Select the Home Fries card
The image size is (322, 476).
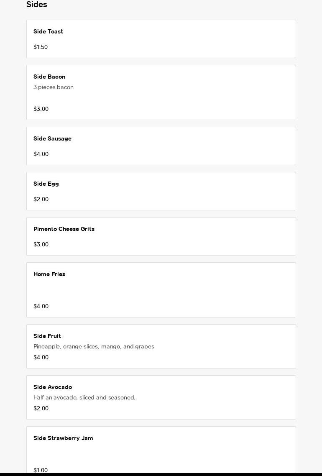(161, 289)
